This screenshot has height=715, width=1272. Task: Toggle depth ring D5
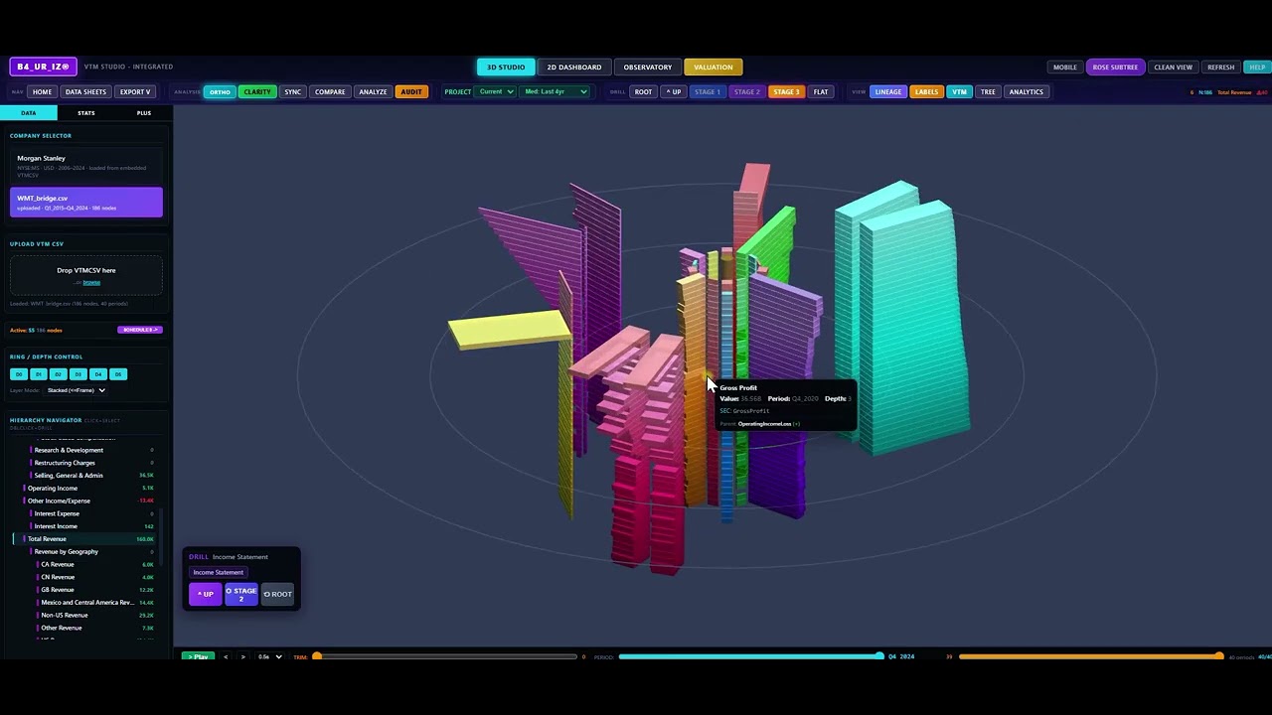[117, 374]
